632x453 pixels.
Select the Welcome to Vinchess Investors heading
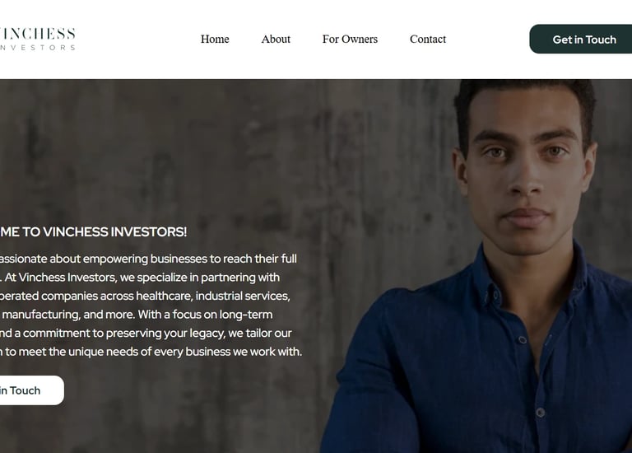[x=94, y=232]
